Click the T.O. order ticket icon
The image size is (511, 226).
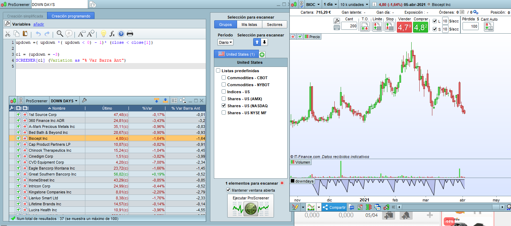[x=365, y=27]
